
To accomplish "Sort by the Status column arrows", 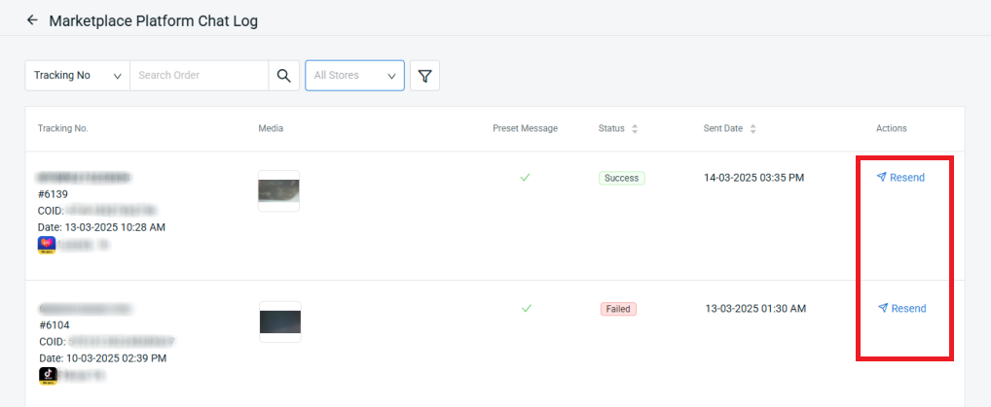I will point(635,129).
